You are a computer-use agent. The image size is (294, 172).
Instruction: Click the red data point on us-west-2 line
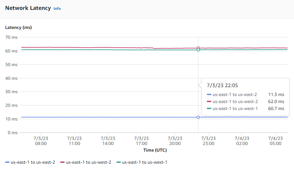198,48
